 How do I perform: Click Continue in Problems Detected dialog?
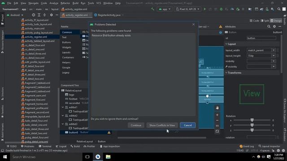point(136,125)
